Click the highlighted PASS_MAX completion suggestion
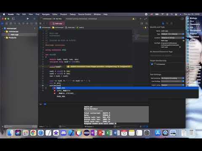 [125, 88]
